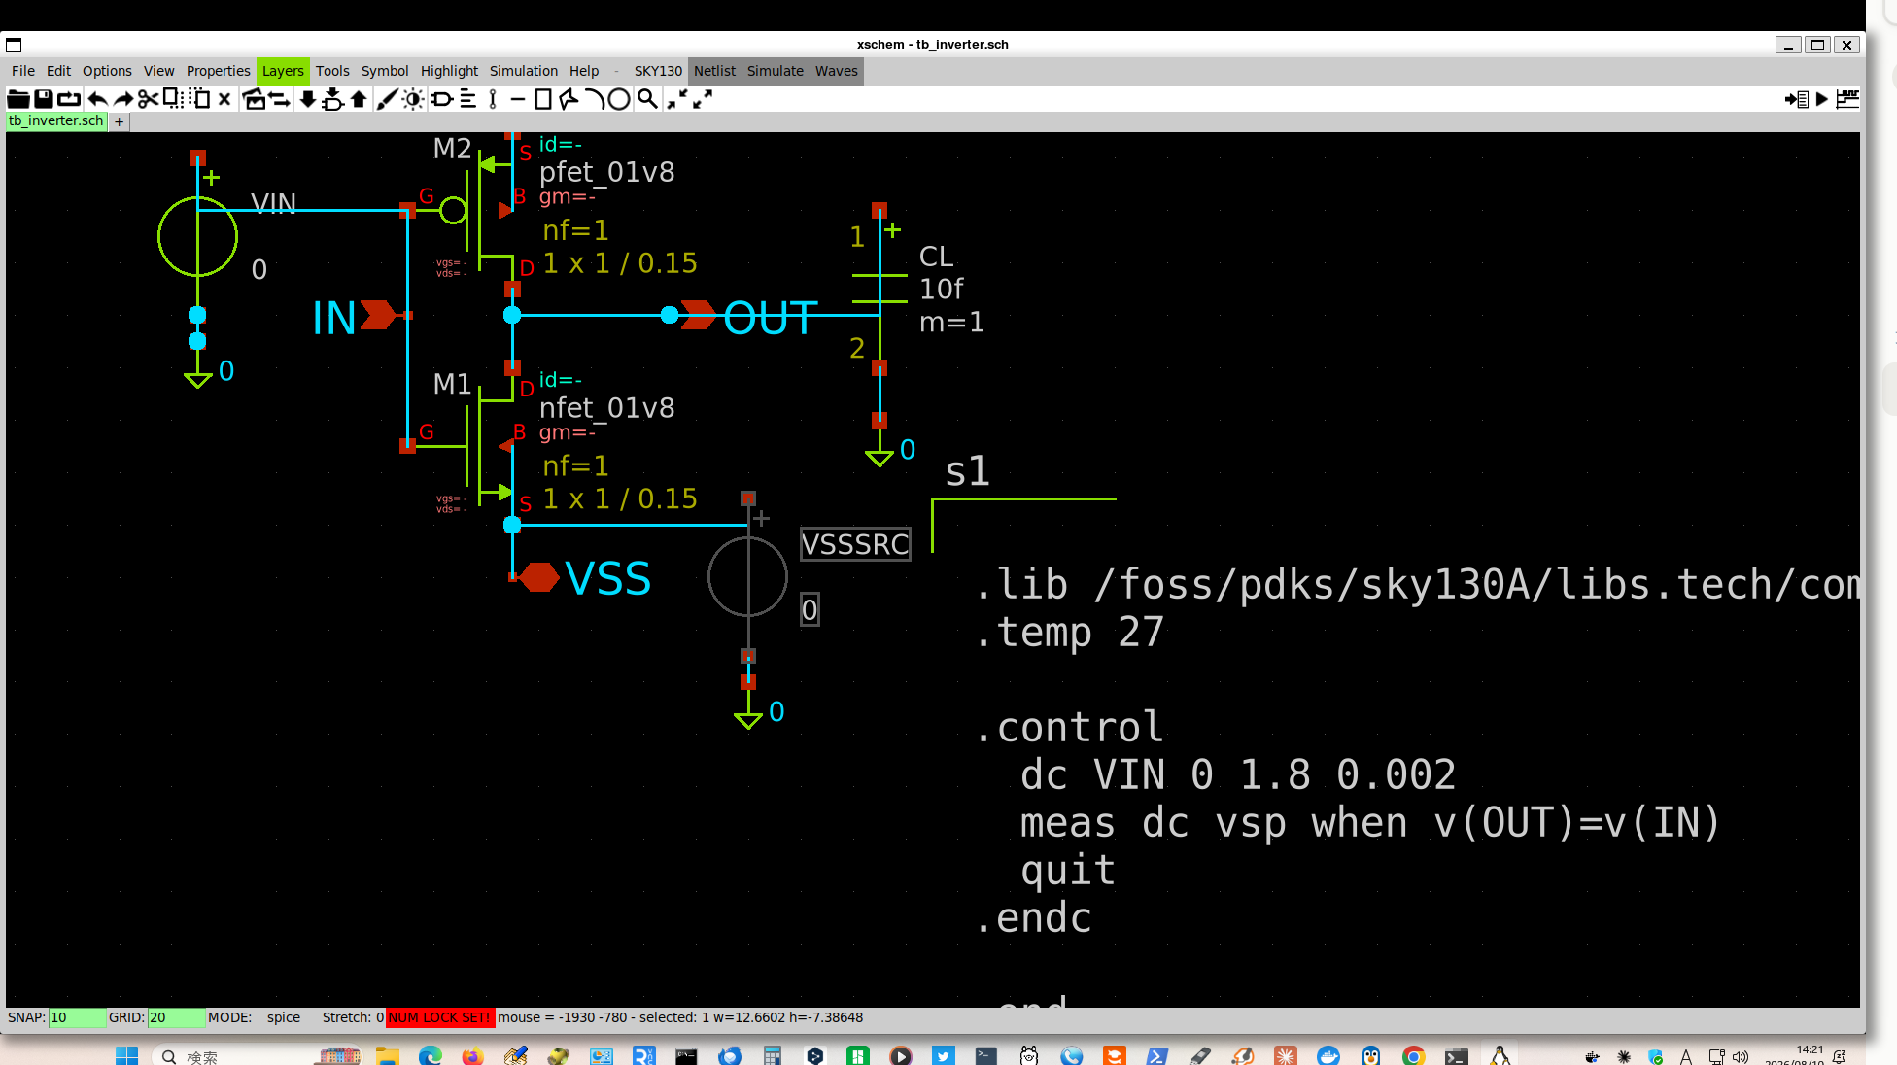
Task: Open the Windows Start menu
Action: [126, 1056]
